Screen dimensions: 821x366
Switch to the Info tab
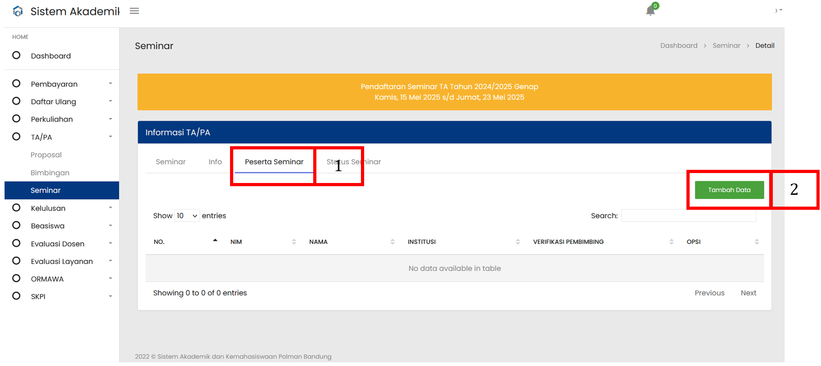[x=215, y=162]
